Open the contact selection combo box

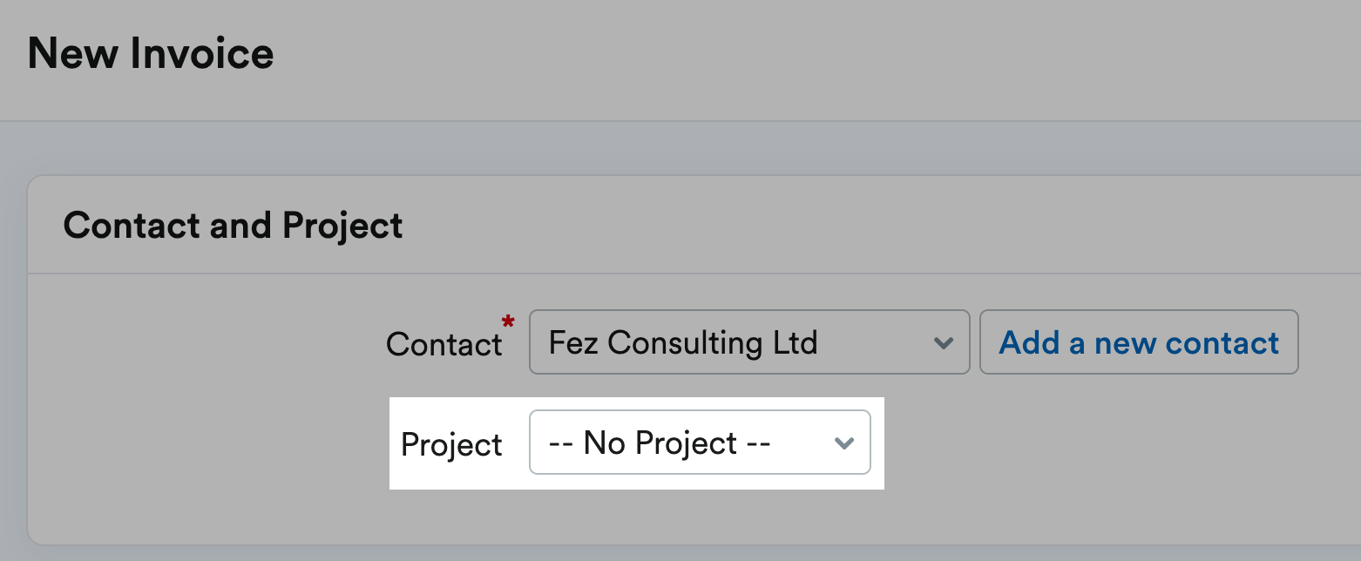coord(749,342)
